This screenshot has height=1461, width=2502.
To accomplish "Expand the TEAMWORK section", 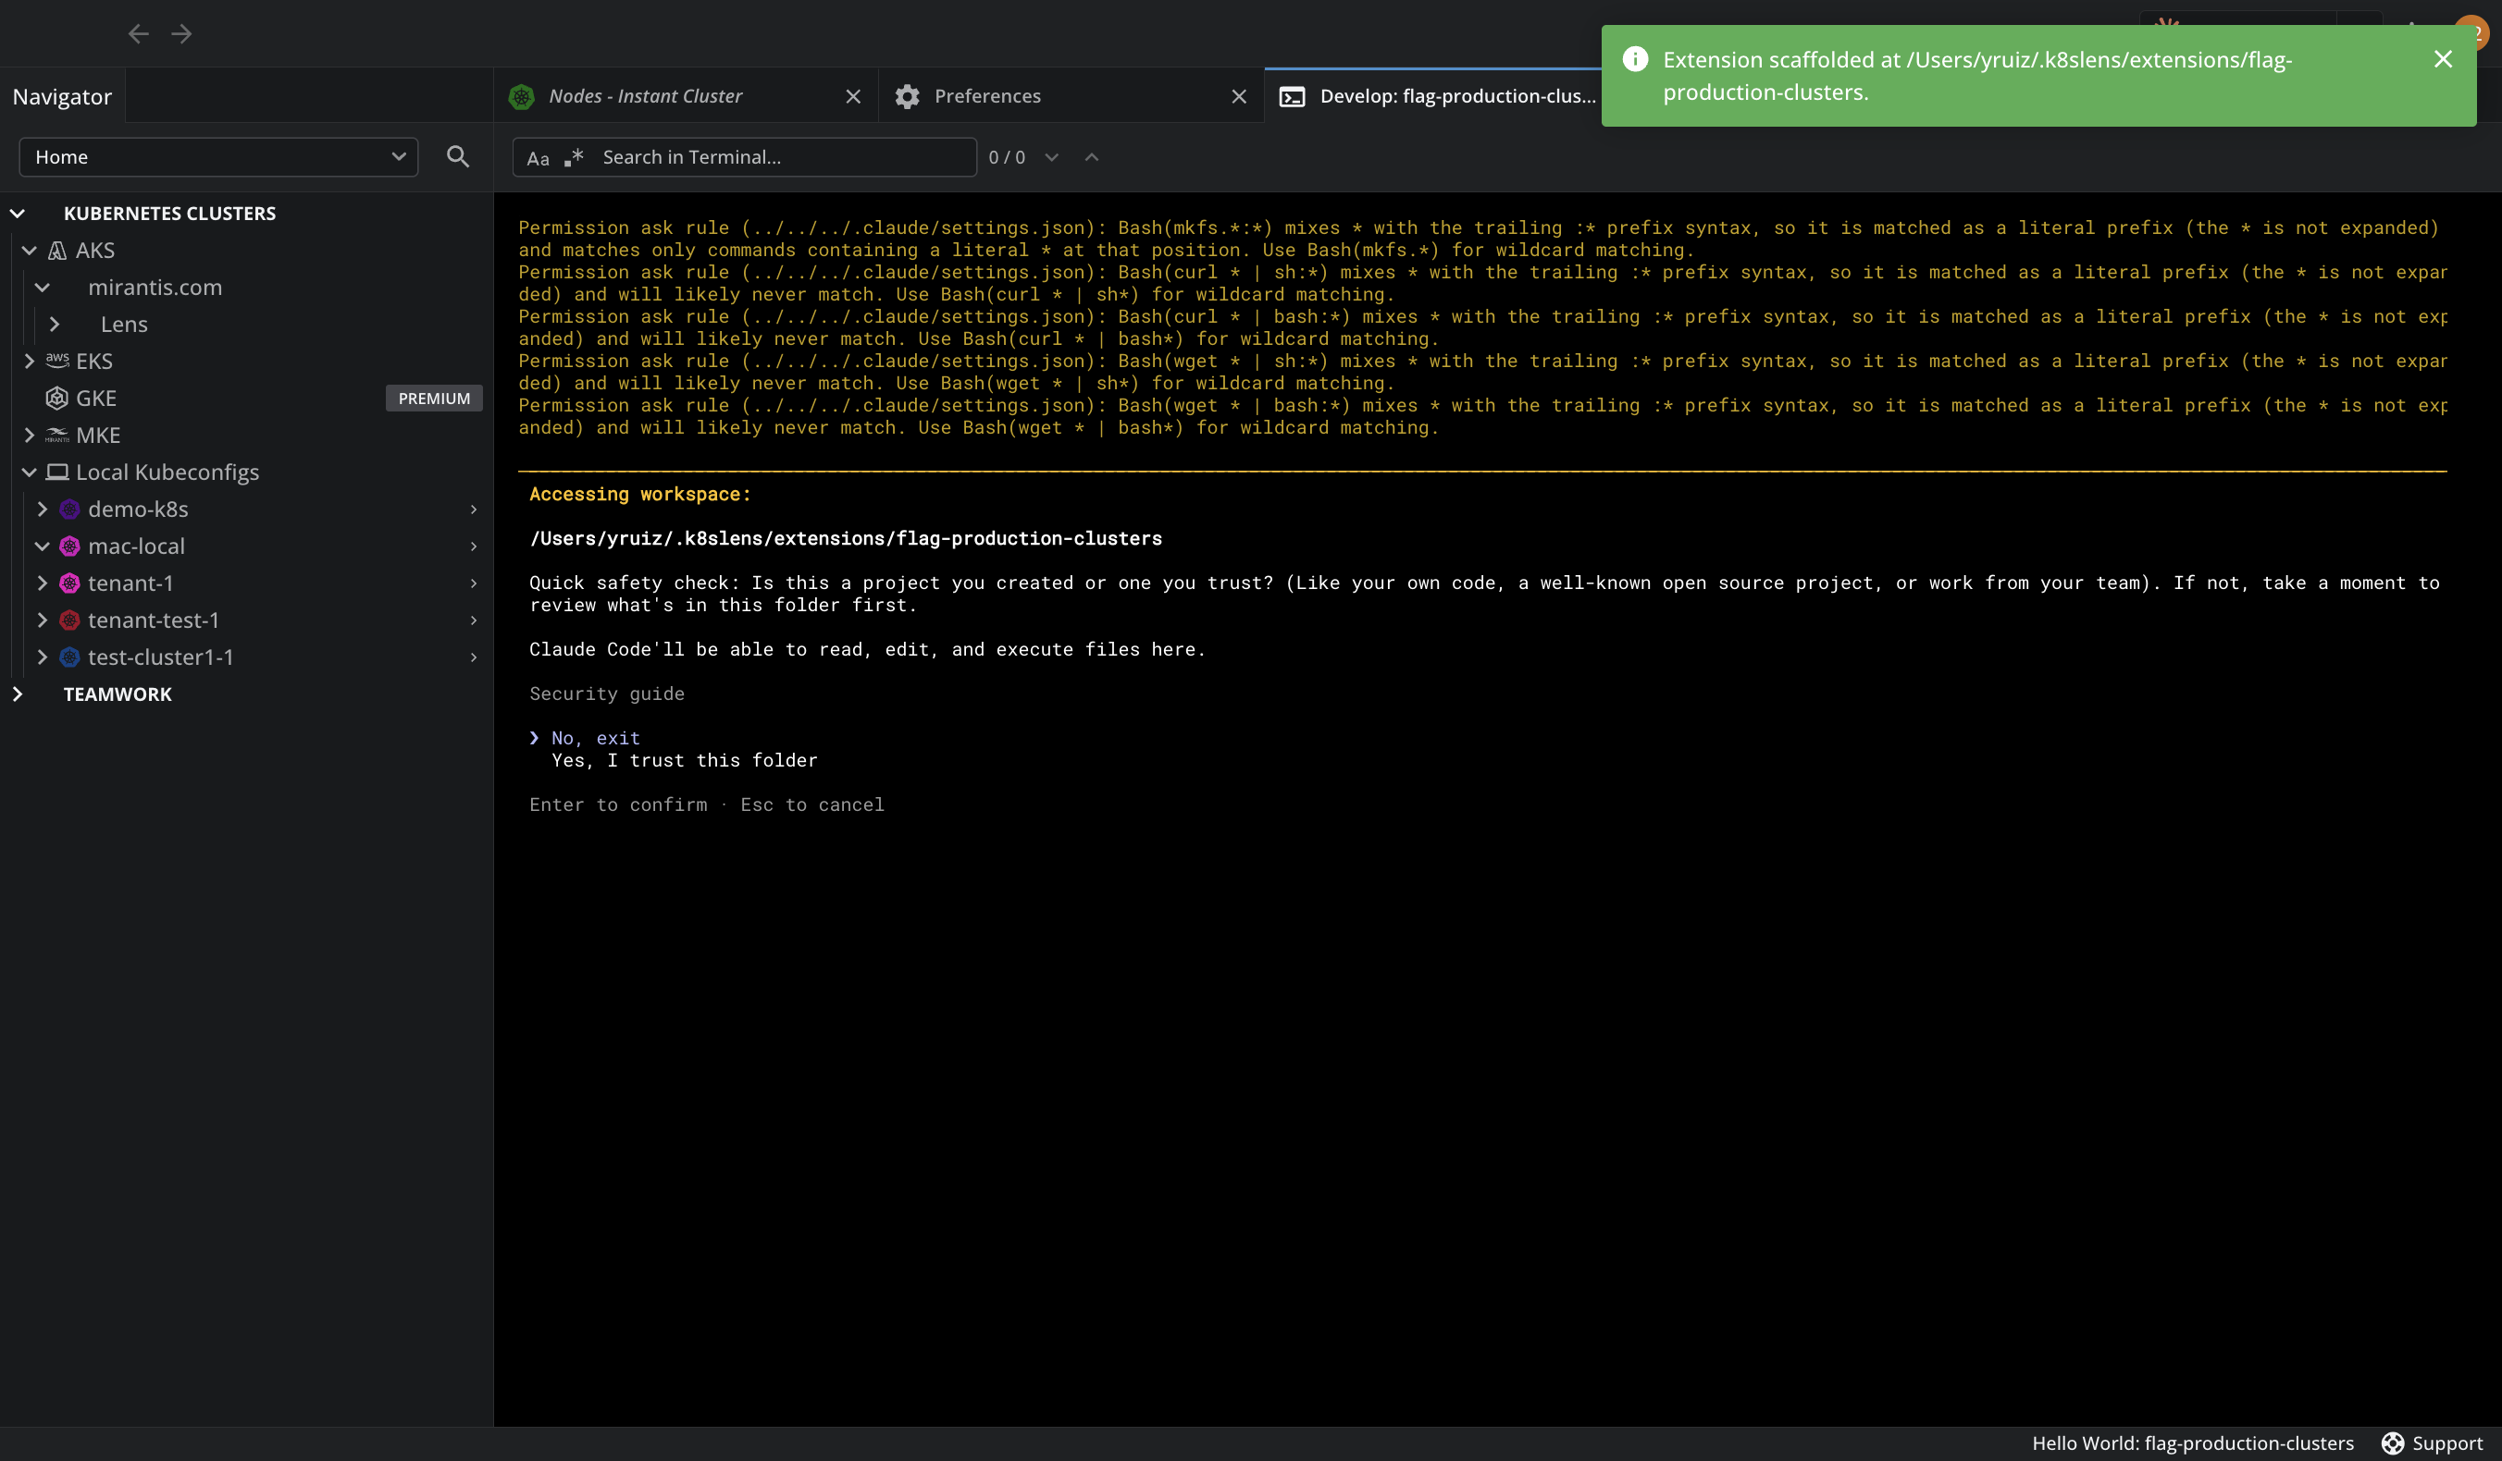I will pyautogui.click(x=17, y=694).
